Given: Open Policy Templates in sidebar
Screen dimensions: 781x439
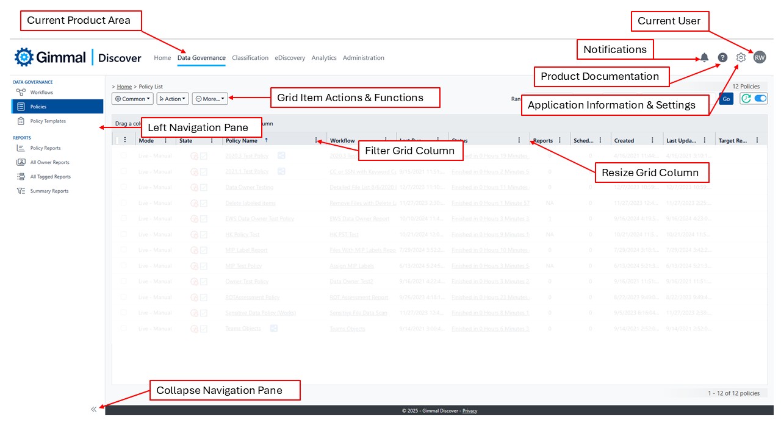Looking at the screenshot, I should pos(48,121).
